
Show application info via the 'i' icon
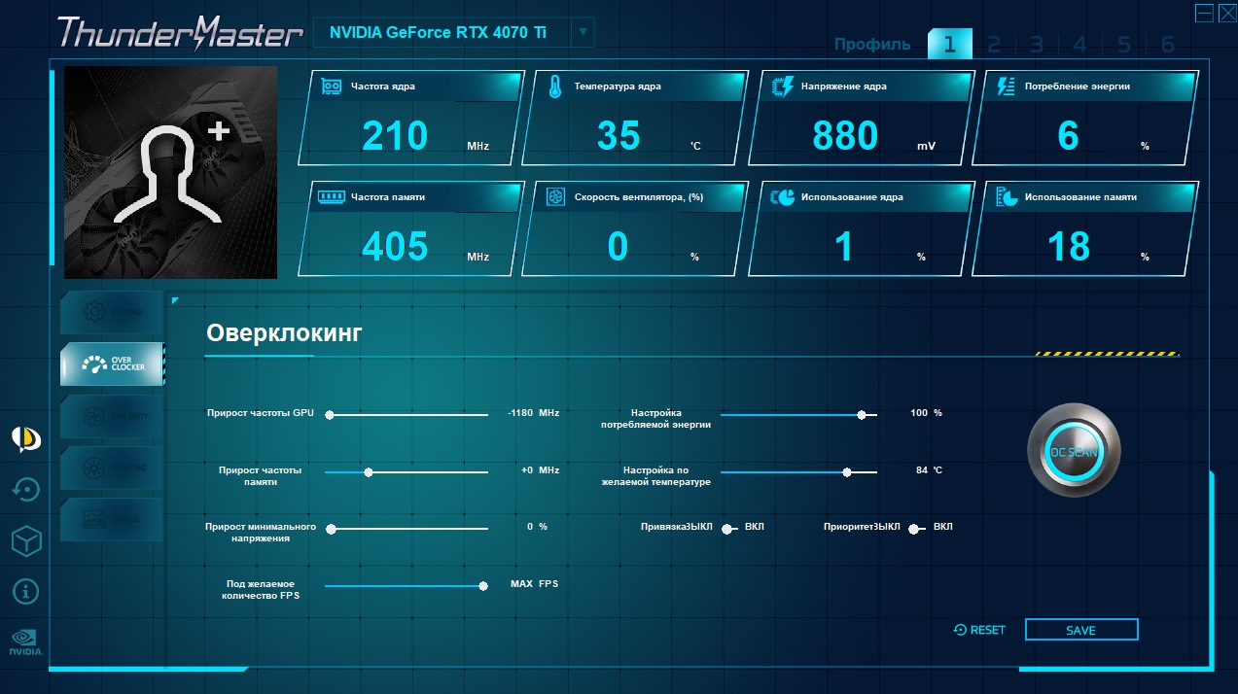(x=26, y=590)
